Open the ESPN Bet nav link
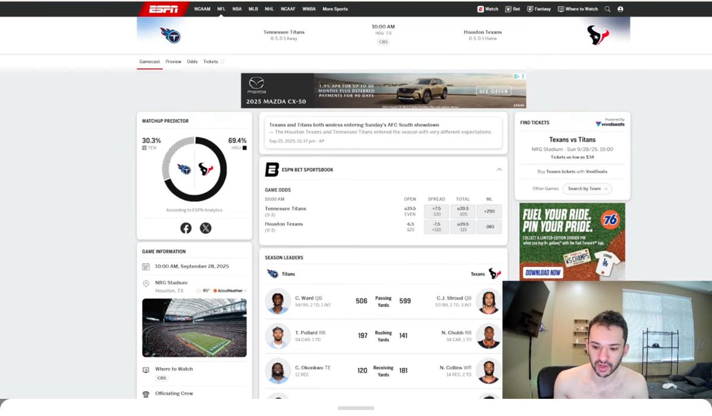The width and height of the screenshot is (712, 416). coord(513,9)
